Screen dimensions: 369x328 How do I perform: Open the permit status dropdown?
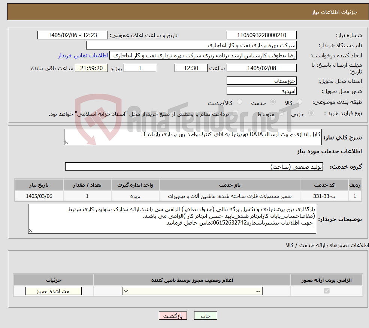tap(192, 291)
